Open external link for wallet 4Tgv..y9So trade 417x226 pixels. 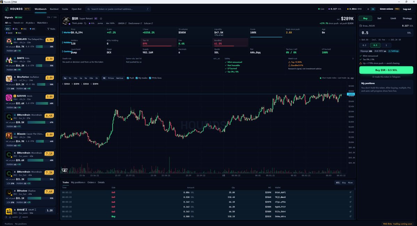pyautogui.click(x=350, y=202)
